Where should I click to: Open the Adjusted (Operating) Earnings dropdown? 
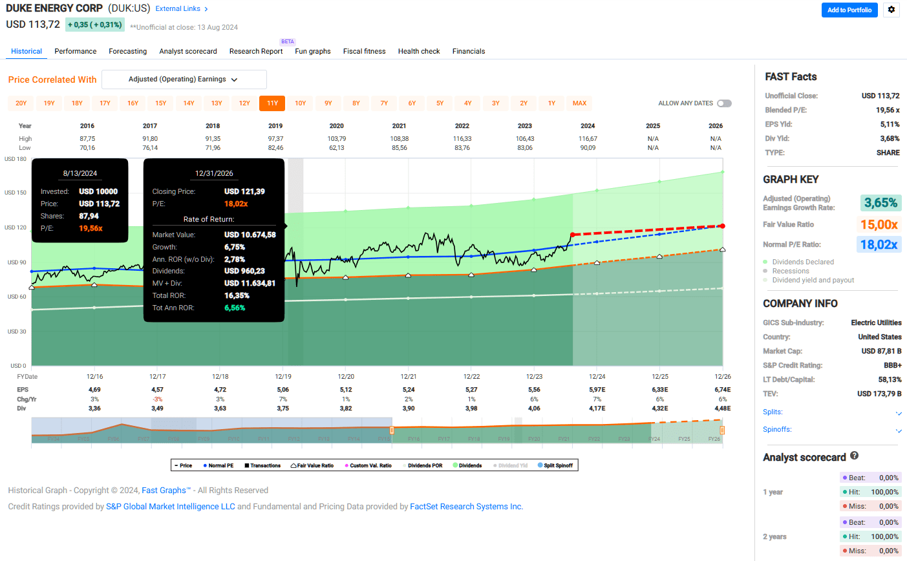pyautogui.click(x=184, y=79)
